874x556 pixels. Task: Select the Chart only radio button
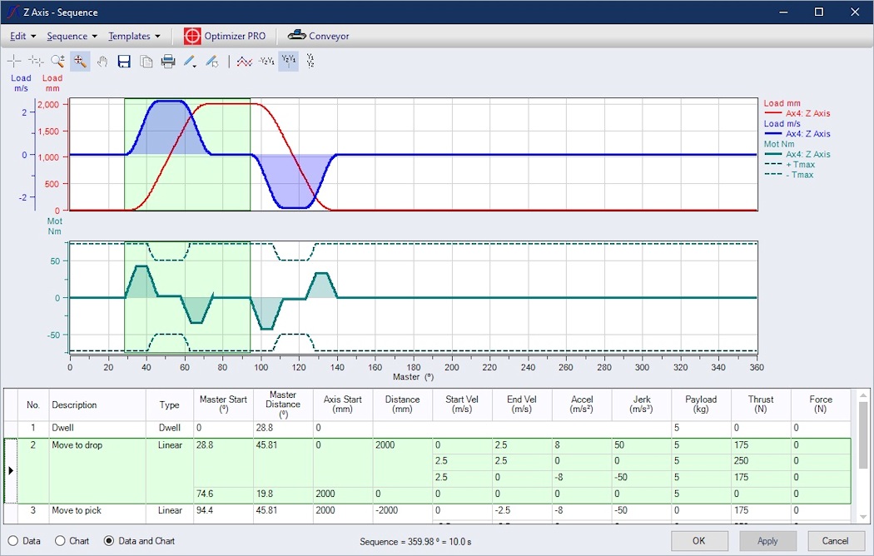coord(60,541)
